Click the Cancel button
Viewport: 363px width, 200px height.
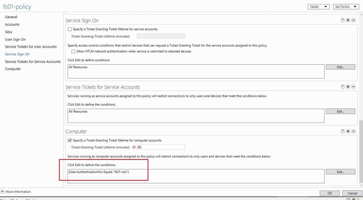click(352, 193)
